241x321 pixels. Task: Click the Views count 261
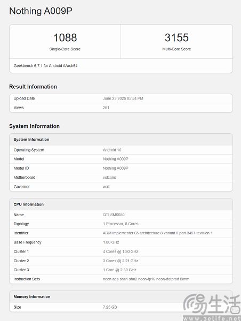(106, 108)
